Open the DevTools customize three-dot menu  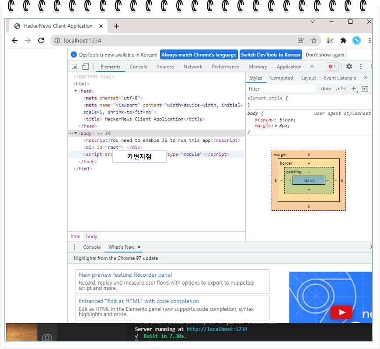361,67
